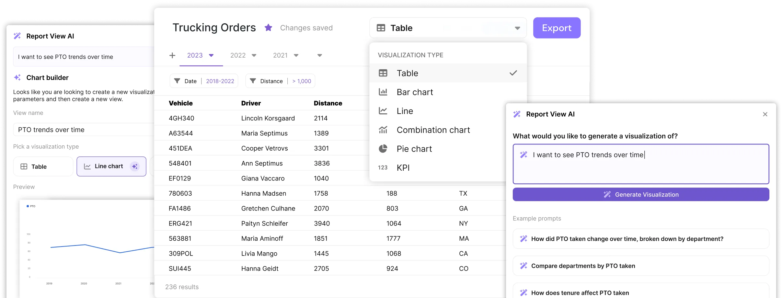Open the extra years overflow chevron
This screenshot has width=782, height=298.
(x=319, y=55)
